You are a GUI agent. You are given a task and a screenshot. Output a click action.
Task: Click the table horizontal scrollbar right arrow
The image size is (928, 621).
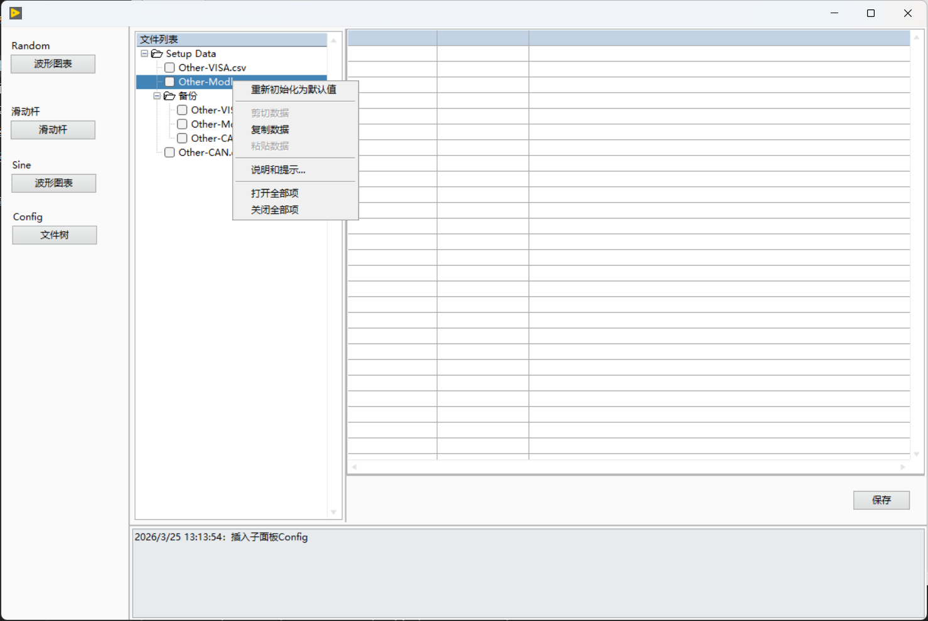pyautogui.click(x=903, y=467)
